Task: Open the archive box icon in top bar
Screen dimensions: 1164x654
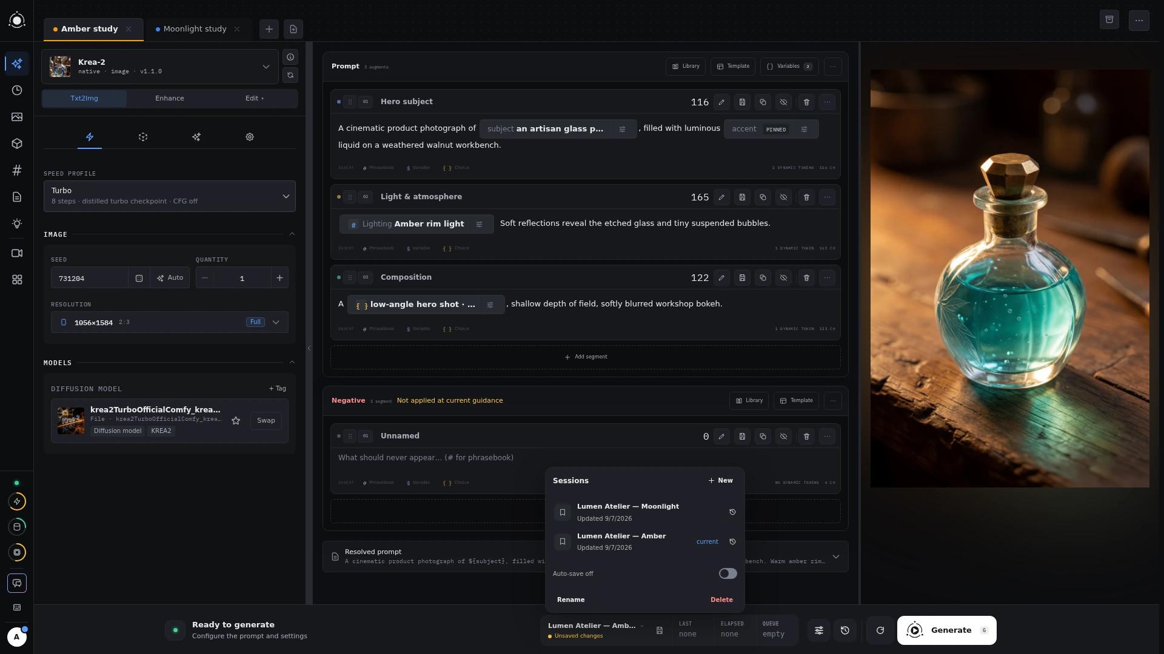Action: pos(1109,20)
